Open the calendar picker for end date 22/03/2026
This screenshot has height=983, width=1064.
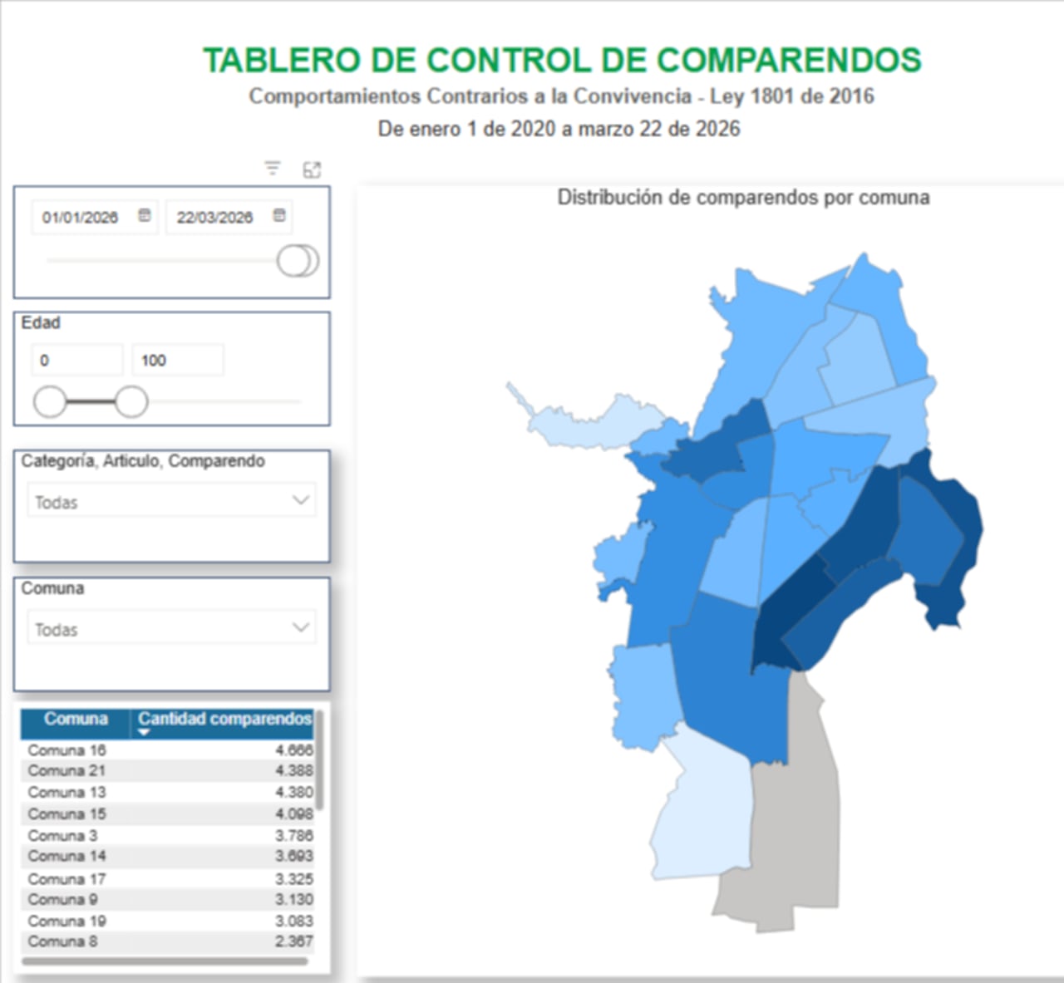[278, 215]
